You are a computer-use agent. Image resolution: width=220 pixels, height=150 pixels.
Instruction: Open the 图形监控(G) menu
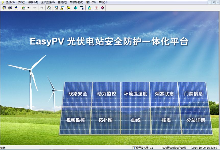48,2
